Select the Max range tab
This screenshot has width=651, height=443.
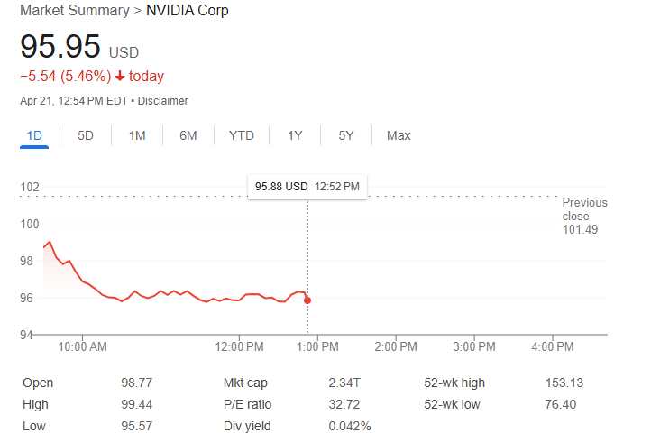click(x=399, y=135)
